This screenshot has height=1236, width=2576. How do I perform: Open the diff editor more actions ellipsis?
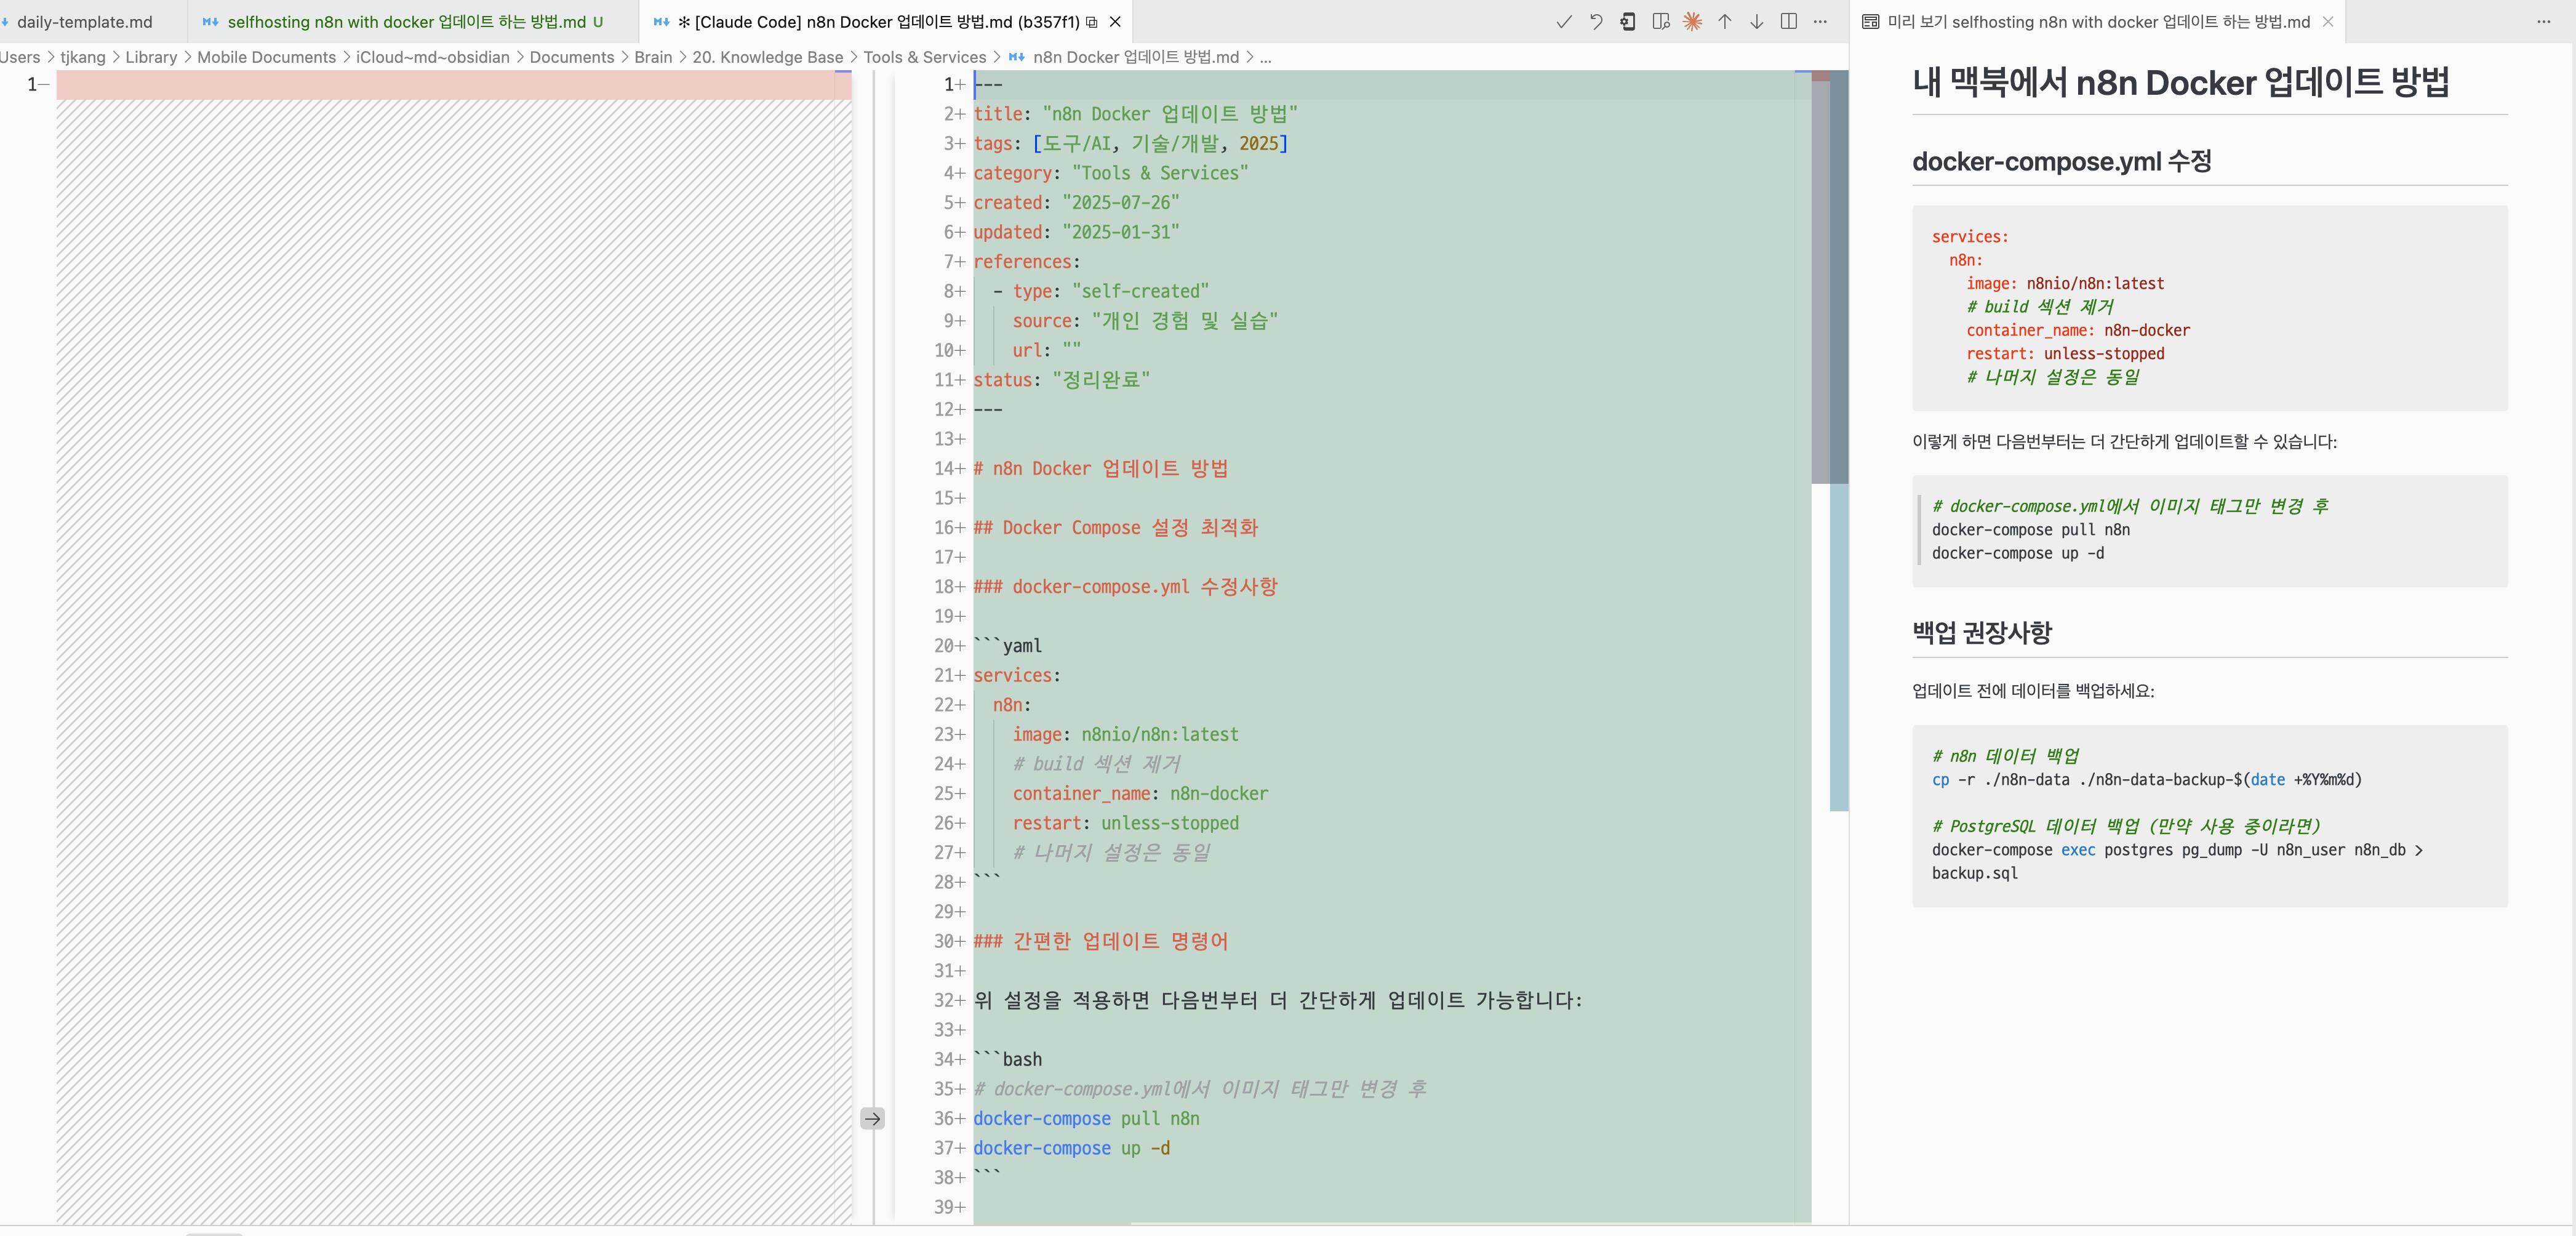[x=1820, y=21]
